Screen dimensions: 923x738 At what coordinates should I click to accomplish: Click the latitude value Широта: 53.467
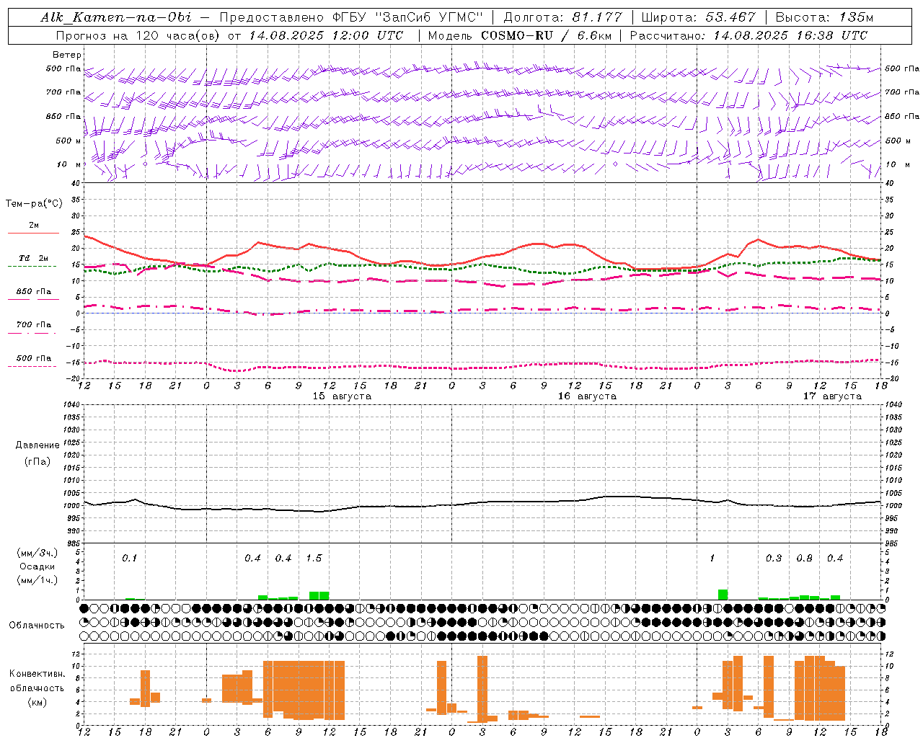click(x=699, y=17)
